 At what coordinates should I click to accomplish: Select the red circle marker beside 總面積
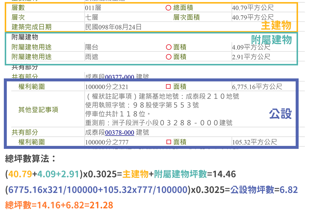pyautogui.click(x=168, y=8)
